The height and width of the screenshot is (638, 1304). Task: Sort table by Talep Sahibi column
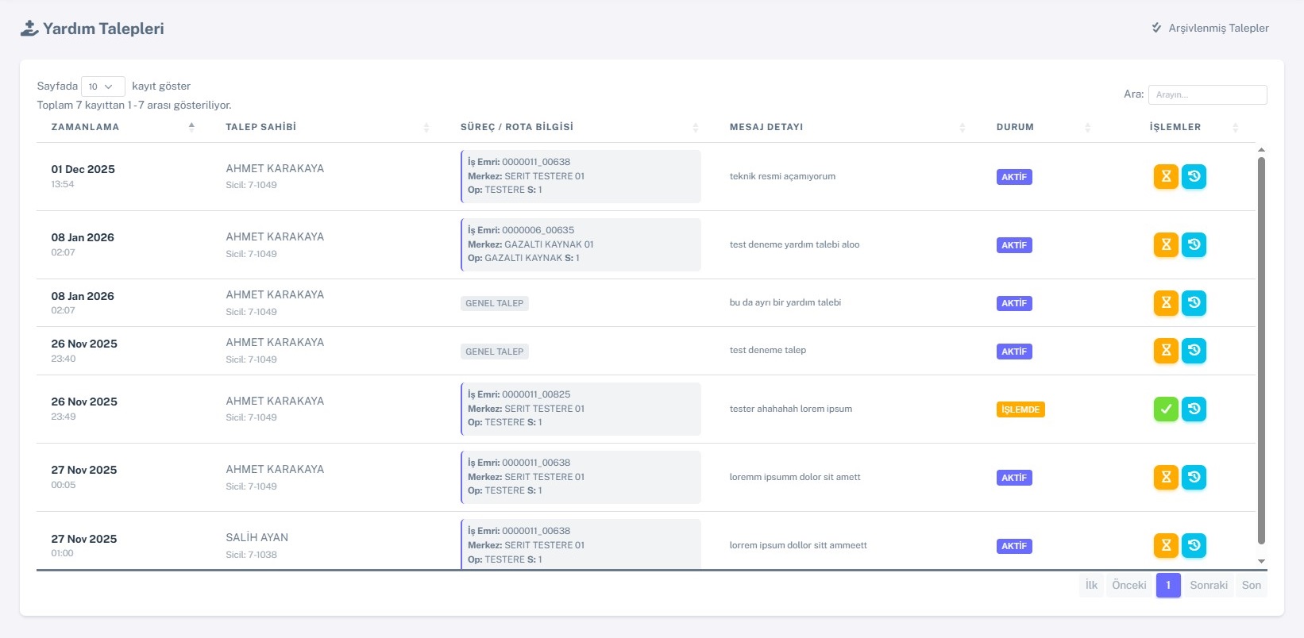(260, 127)
